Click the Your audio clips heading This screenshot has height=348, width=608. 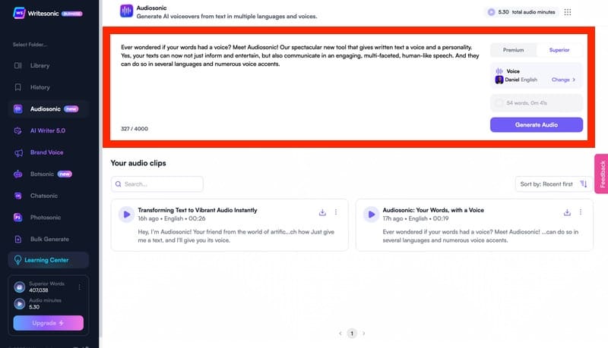138,163
